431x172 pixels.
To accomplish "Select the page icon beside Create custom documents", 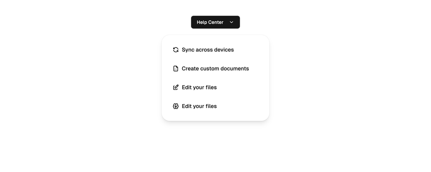I will pyautogui.click(x=176, y=68).
